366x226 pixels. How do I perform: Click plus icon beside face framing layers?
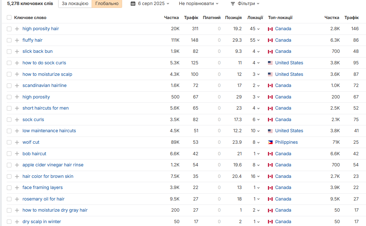click(17, 188)
